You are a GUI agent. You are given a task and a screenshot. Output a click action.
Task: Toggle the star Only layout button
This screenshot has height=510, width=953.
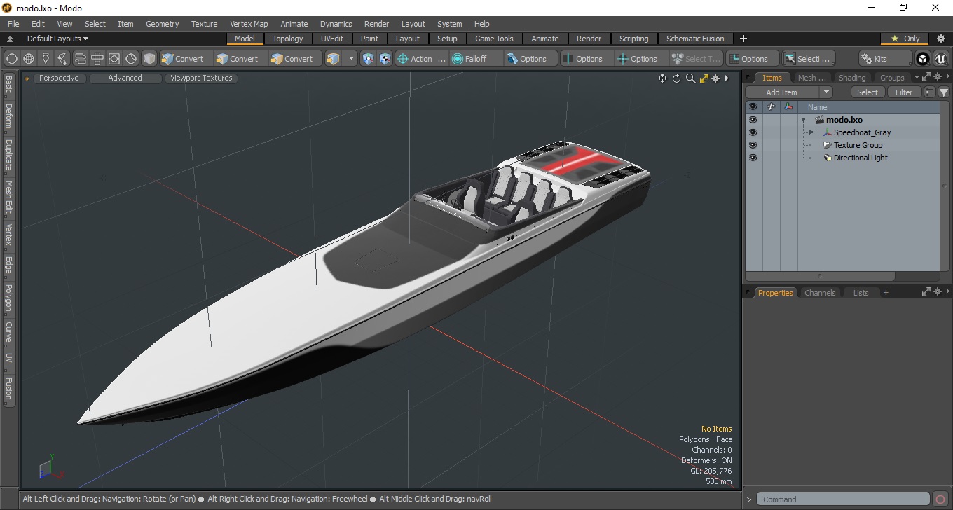pos(905,39)
